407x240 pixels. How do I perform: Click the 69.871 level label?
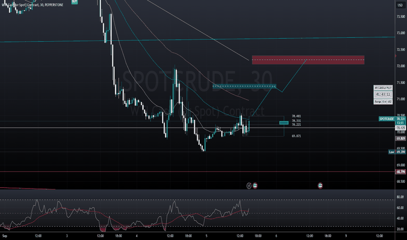(296, 136)
